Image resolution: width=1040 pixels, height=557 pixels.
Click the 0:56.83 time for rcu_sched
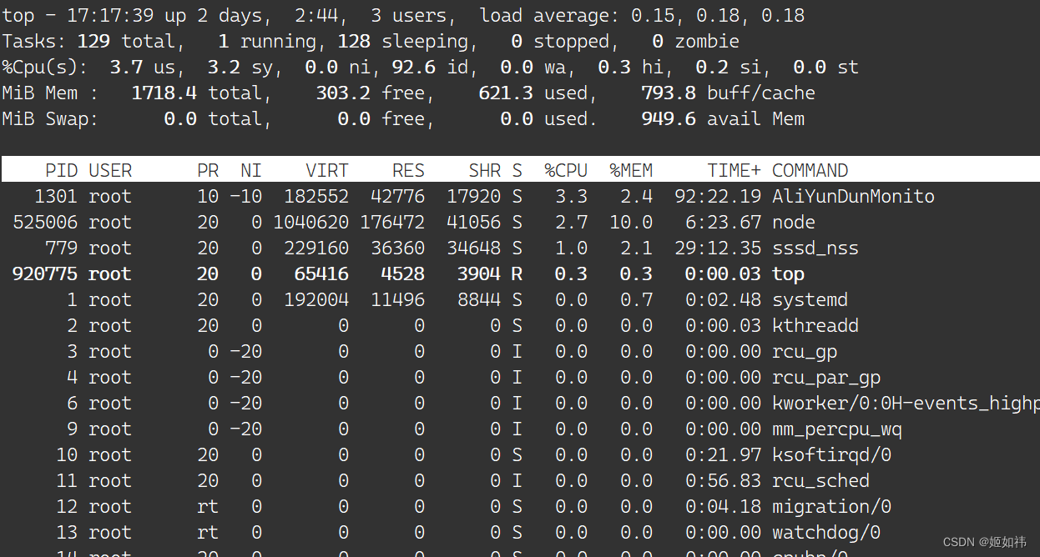[x=723, y=481]
